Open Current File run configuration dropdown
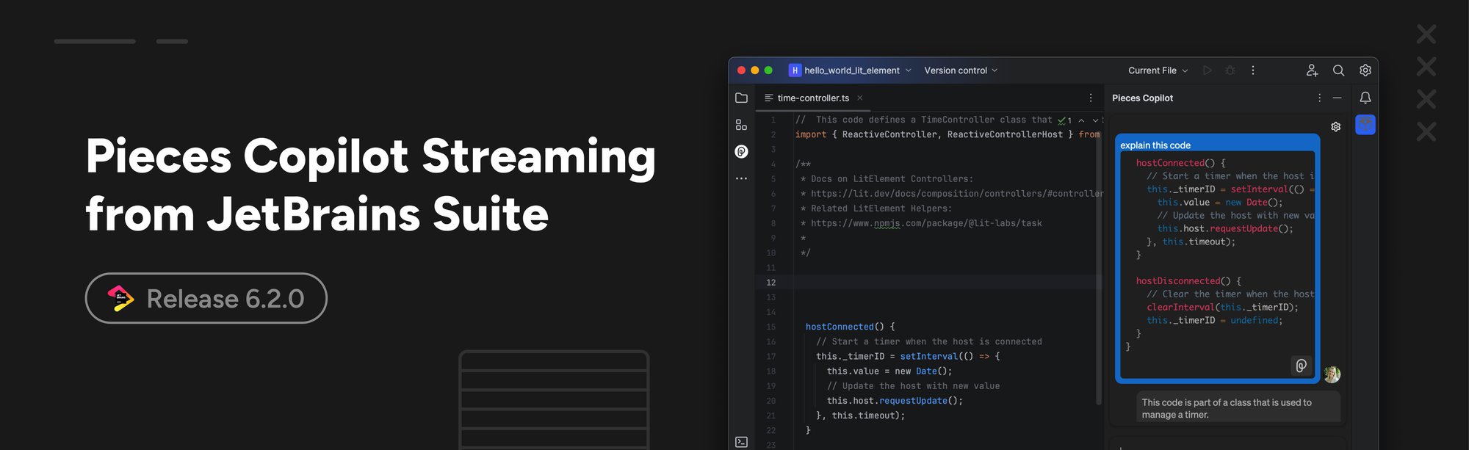1469x450 pixels. coord(1158,70)
